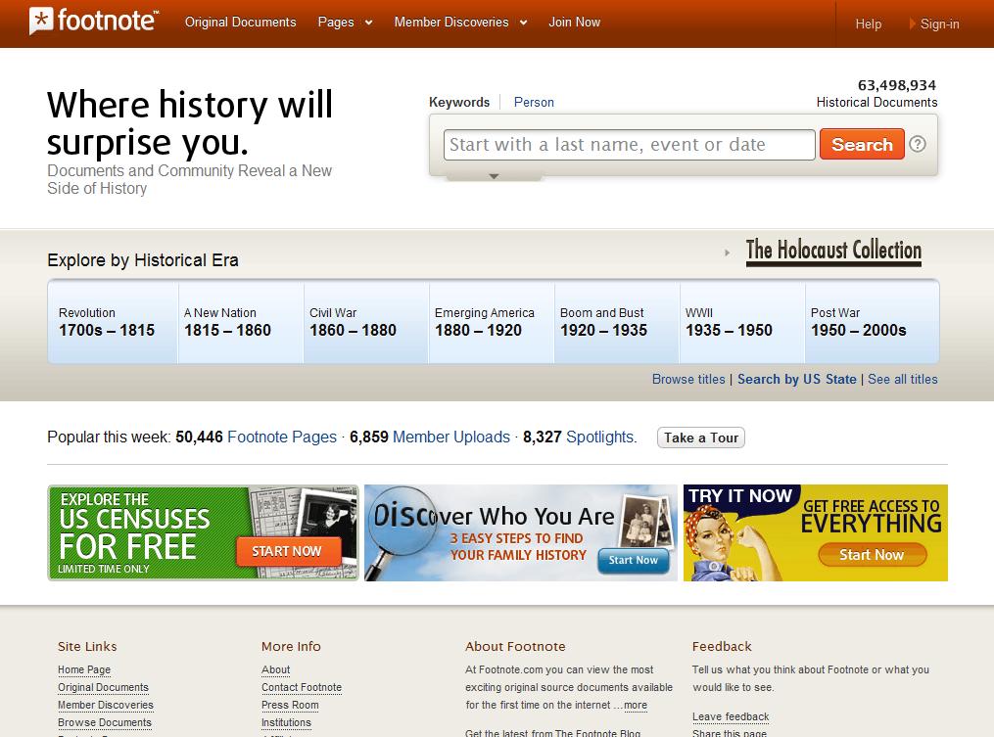This screenshot has width=994, height=737.
Task: Click the footnote logo
Action: tap(94, 21)
